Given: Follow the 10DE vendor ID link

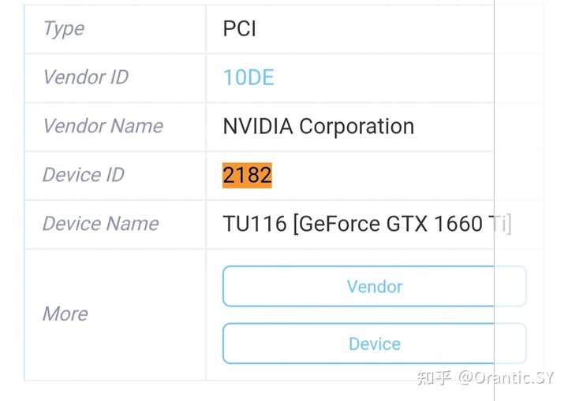Looking at the screenshot, I should tap(248, 77).
